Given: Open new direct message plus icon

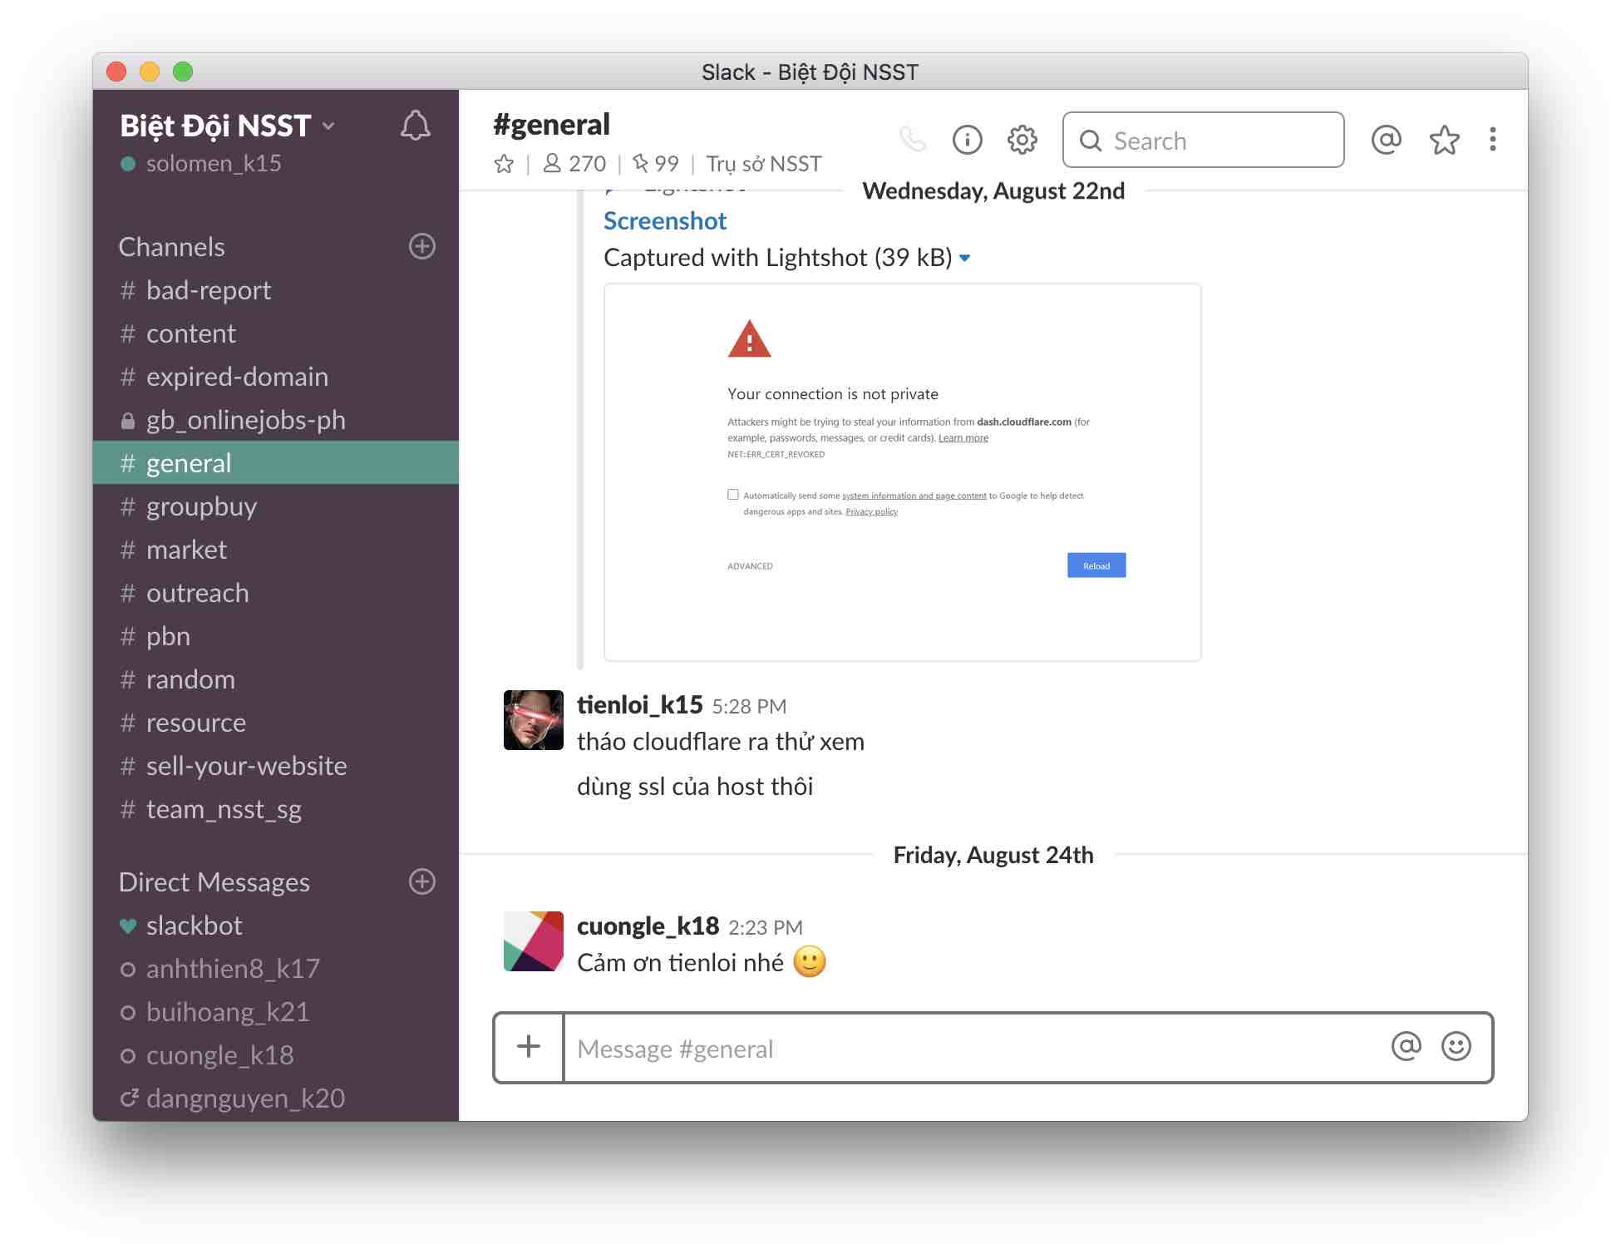Looking at the screenshot, I should (422, 881).
